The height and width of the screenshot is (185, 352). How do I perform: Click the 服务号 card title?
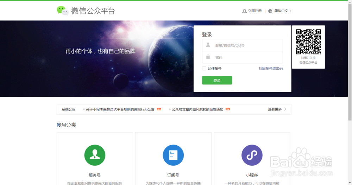coord(95,175)
